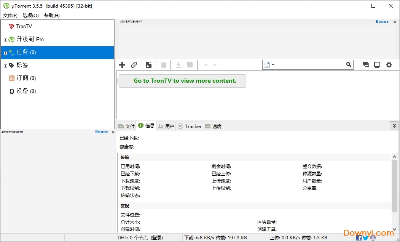Image resolution: width=400 pixels, height=242 pixels.
Task: Click the Twitter bird icon in the status bar
Action: click(365, 237)
